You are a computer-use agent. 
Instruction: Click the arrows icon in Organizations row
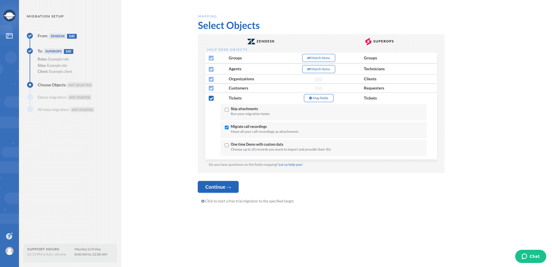tap(318, 79)
